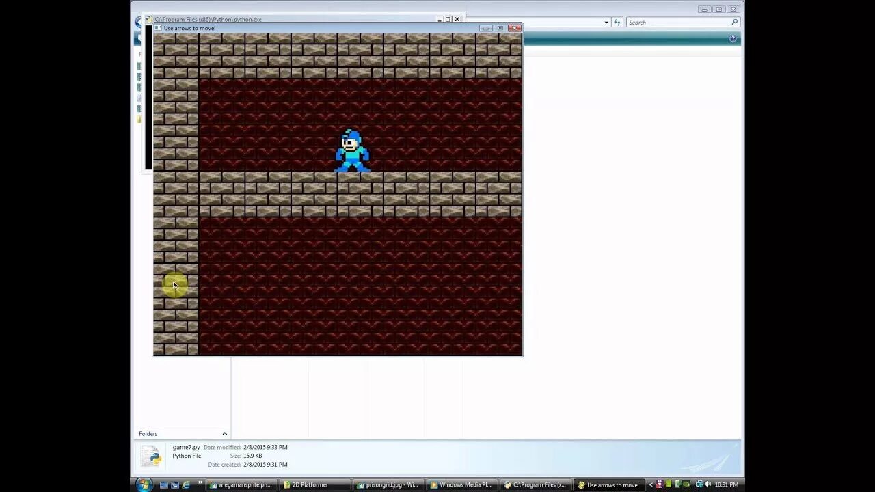Click Date modified value 2/8/2015 9:33 PM
This screenshot has width=875, height=492.
coord(265,447)
